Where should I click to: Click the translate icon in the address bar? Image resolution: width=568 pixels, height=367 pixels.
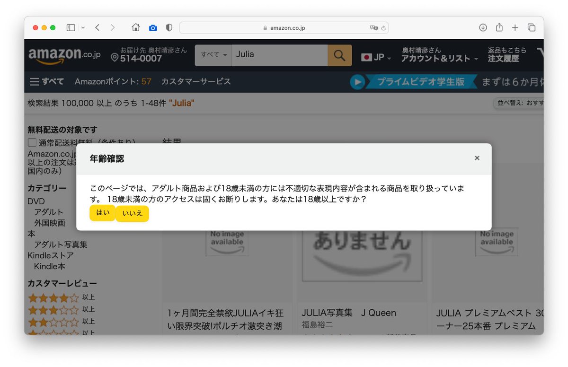pos(374,28)
